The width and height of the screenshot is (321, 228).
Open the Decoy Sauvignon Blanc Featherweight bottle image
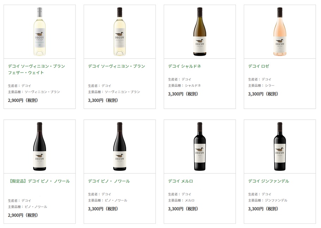(40, 31)
